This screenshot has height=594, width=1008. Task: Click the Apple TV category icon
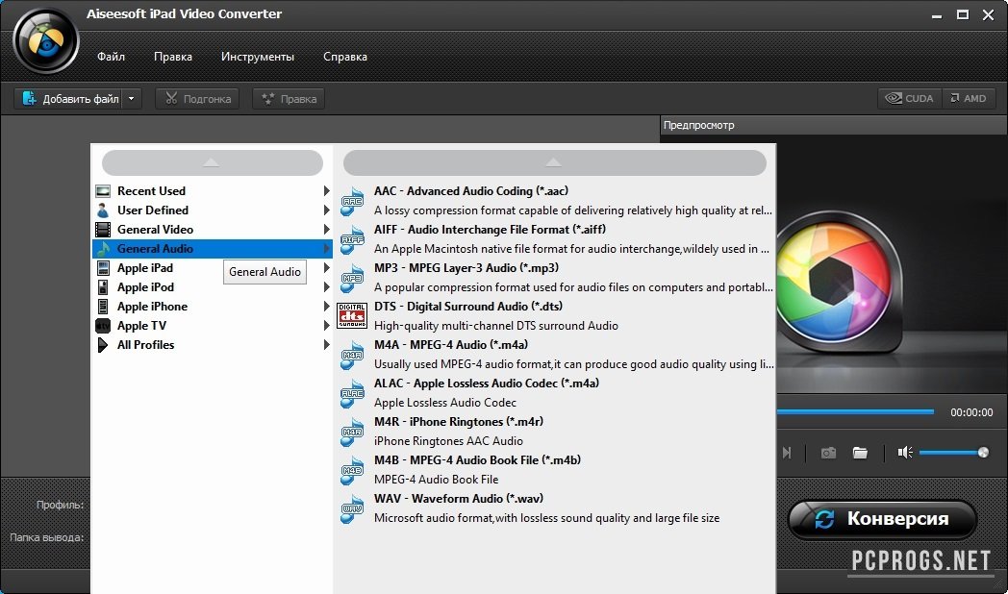coord(103,326)
